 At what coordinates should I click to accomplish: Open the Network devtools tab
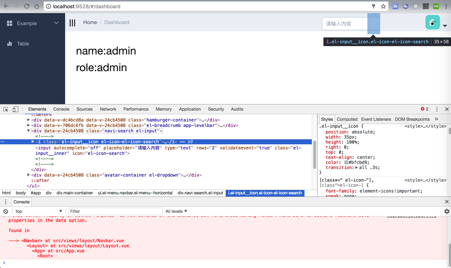point(108,109)
